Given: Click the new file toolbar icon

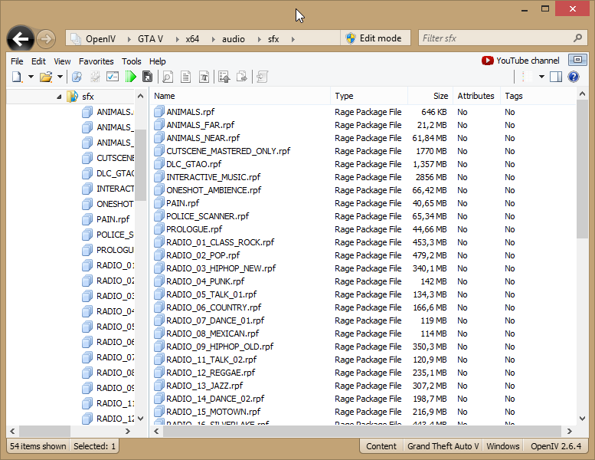Looking at the screenshot, I should tap(17, 77).
